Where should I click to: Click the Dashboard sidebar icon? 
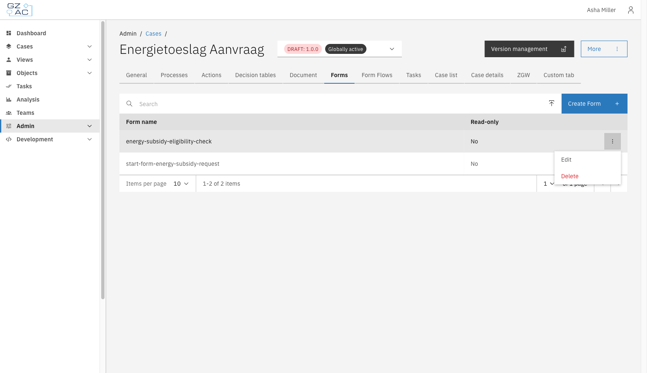[9, 33]
